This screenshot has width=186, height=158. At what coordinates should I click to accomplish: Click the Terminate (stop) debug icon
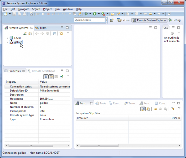[48, 14]
